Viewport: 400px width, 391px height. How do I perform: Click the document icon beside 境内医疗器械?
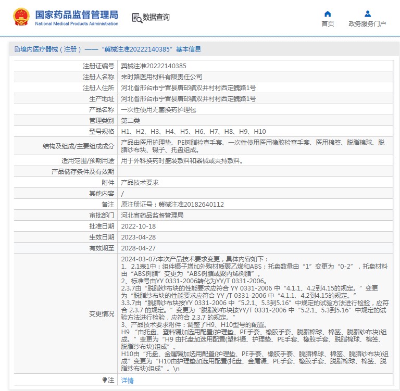pos(17,49)
